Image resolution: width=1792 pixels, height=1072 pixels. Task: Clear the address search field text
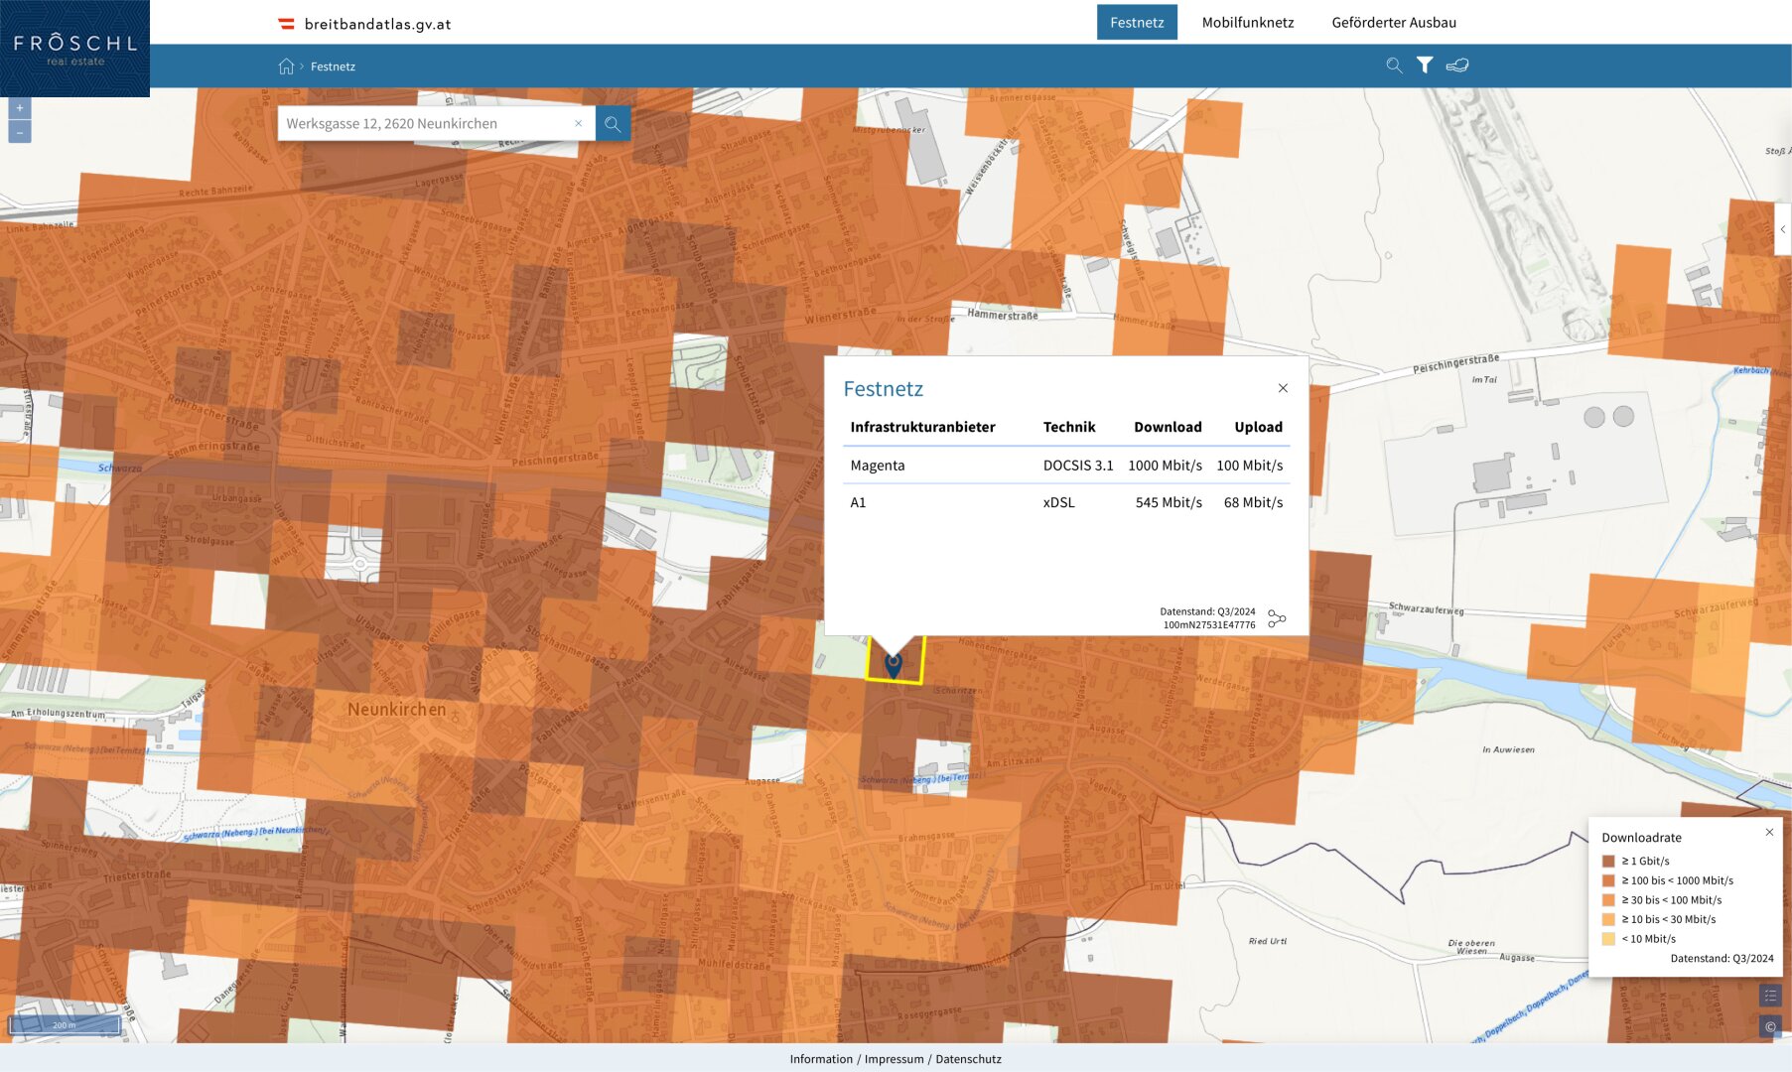[x=578, y=124]
